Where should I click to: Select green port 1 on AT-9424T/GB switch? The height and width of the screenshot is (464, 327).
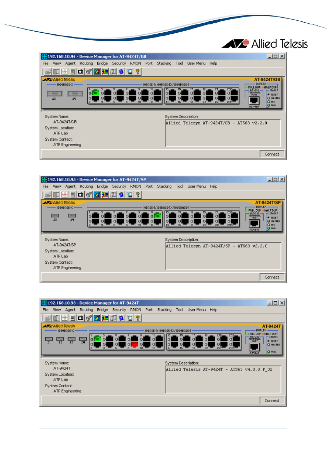coord(96,93)
